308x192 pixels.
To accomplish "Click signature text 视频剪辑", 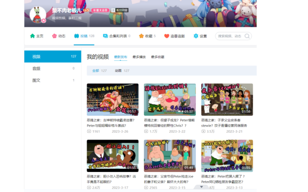I will pyautogui.click(x=67, y=18).
